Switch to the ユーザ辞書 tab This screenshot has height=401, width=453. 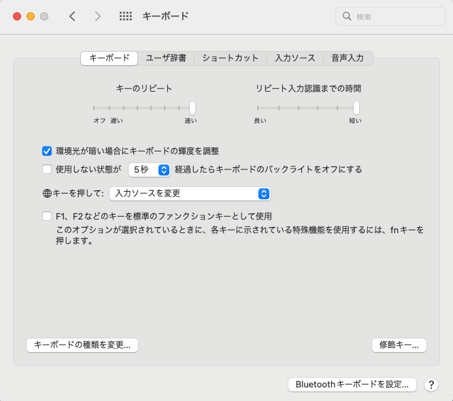166,58
